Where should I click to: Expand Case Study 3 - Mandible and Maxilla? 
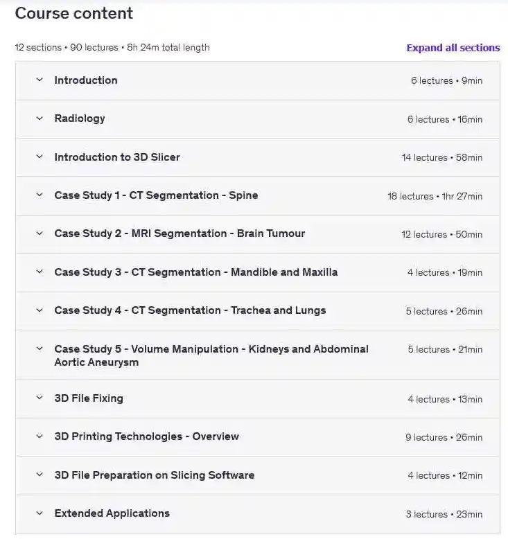click(x=196, y=272)
